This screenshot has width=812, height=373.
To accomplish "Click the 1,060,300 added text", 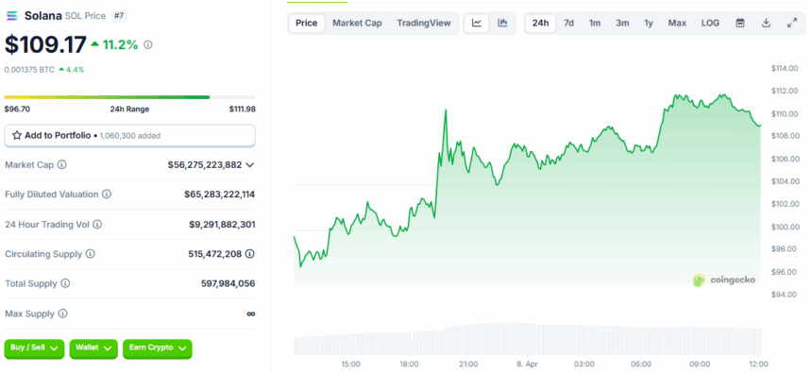I will [x=129, y=136].
